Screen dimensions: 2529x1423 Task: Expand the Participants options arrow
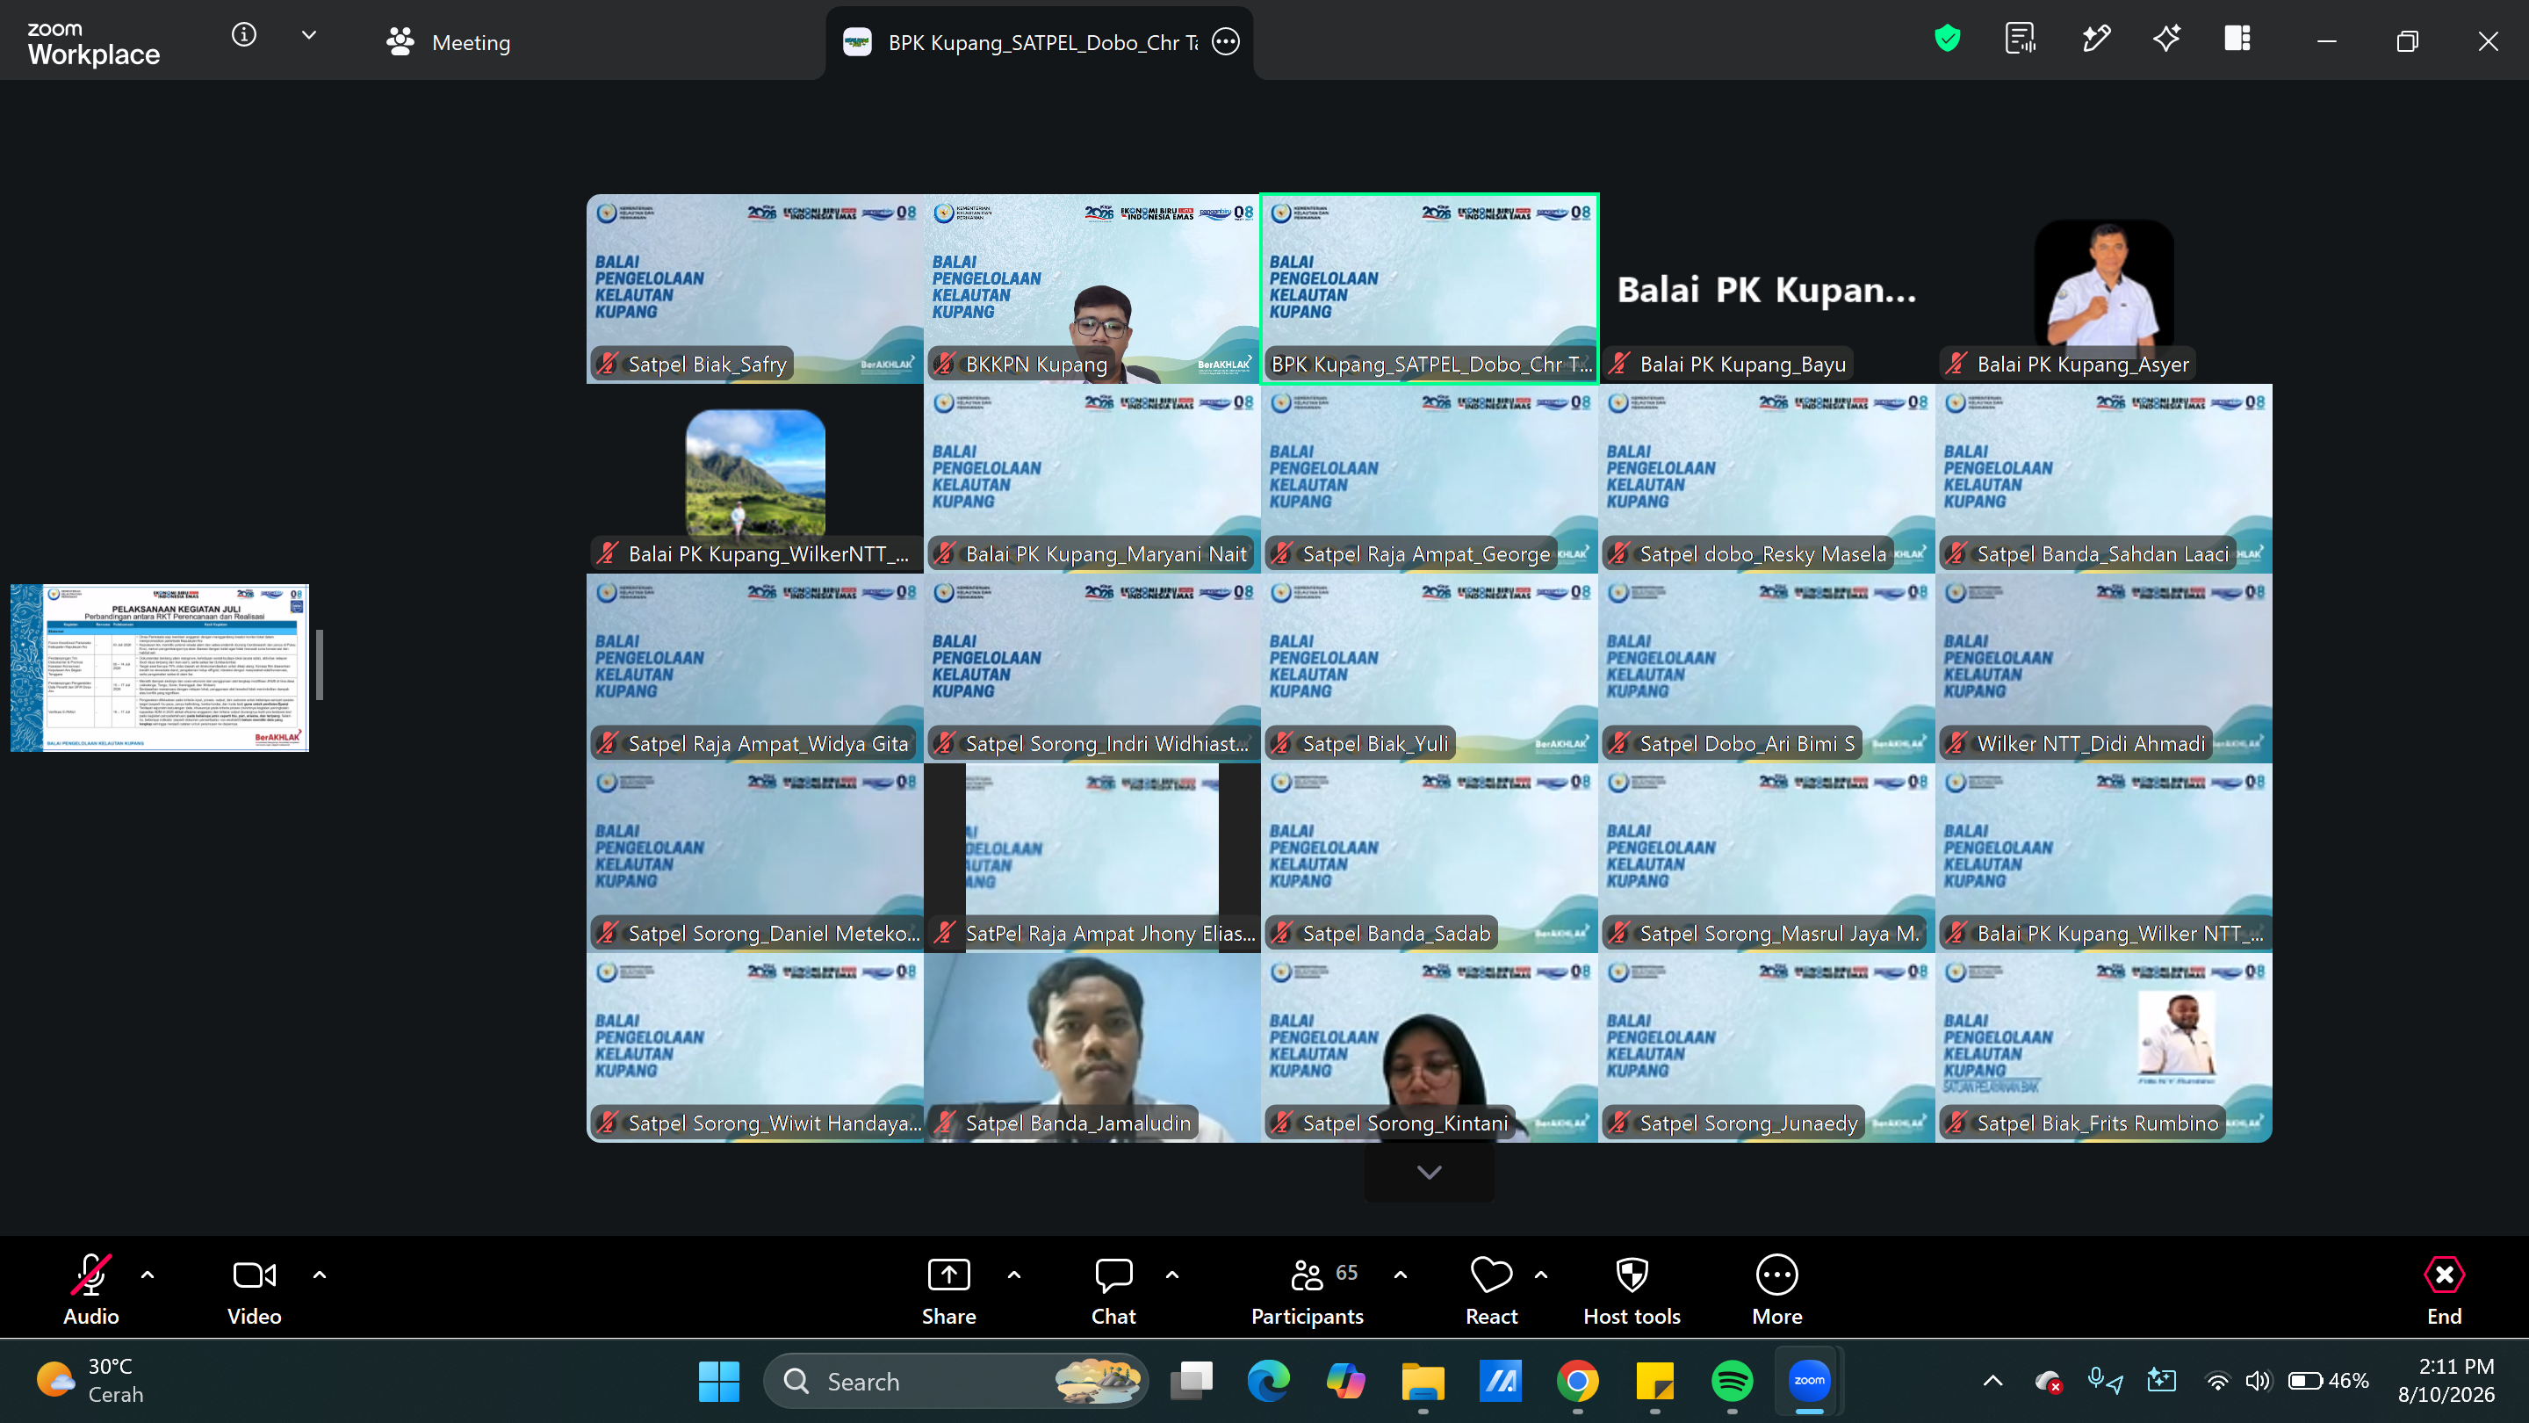click(x=1400, y=1275)
